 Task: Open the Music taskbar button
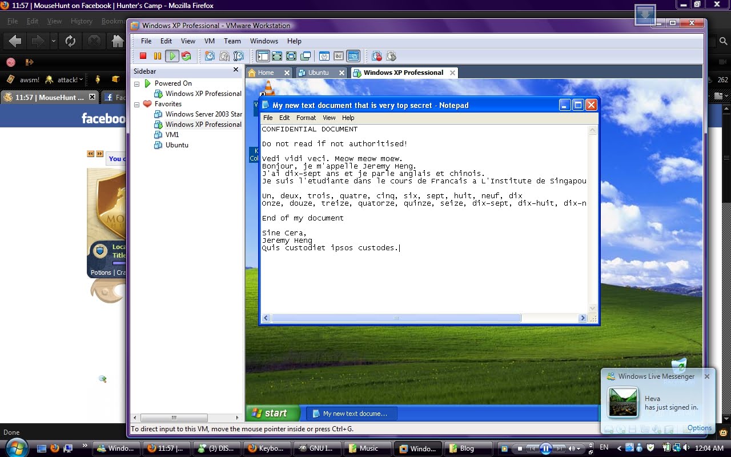point(369,448)
